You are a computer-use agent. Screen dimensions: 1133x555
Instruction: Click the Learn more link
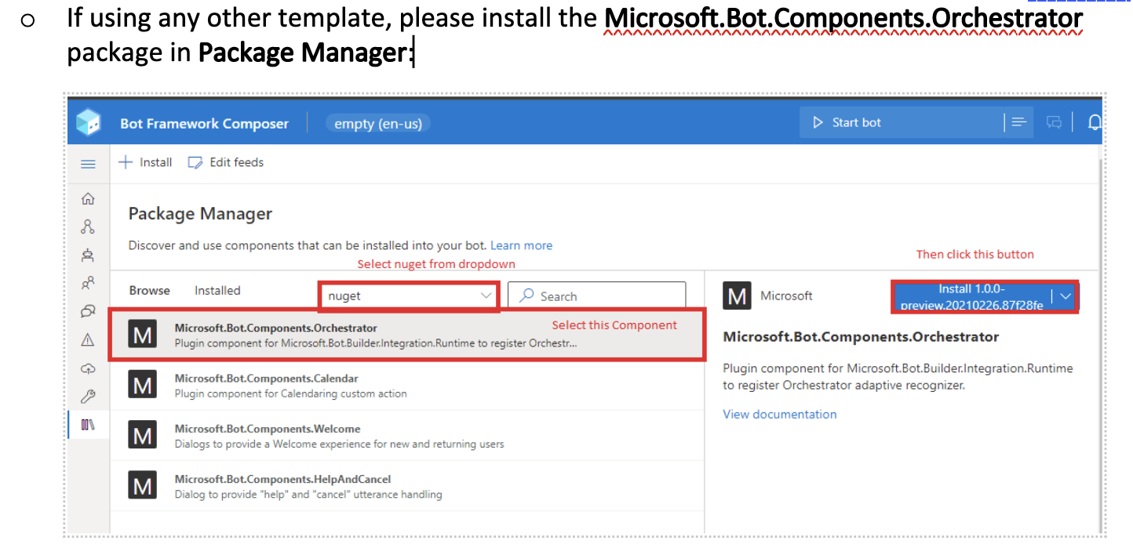pyautogui.click(x=521, y=245)
